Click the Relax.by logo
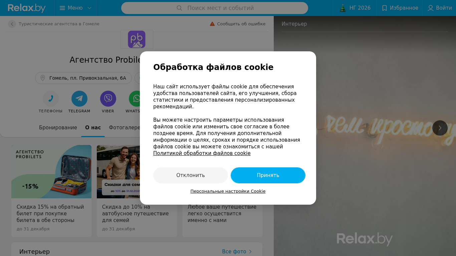 pos(27,8)
